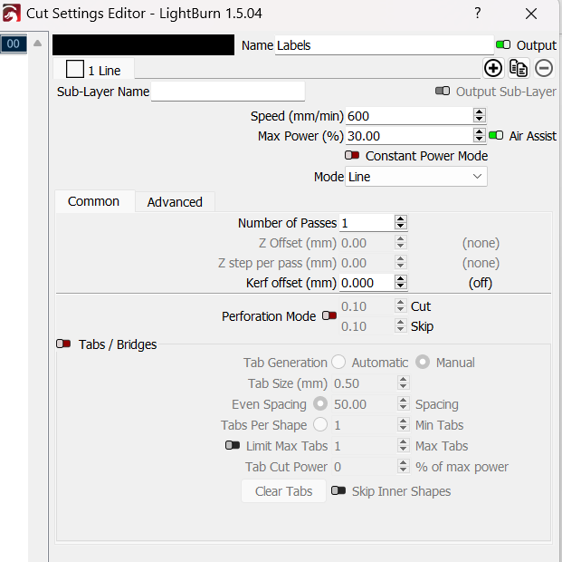Viewport: 562px width, 562px height.
Task: Toggle the Air Assist switch
Action: (496, 136)
